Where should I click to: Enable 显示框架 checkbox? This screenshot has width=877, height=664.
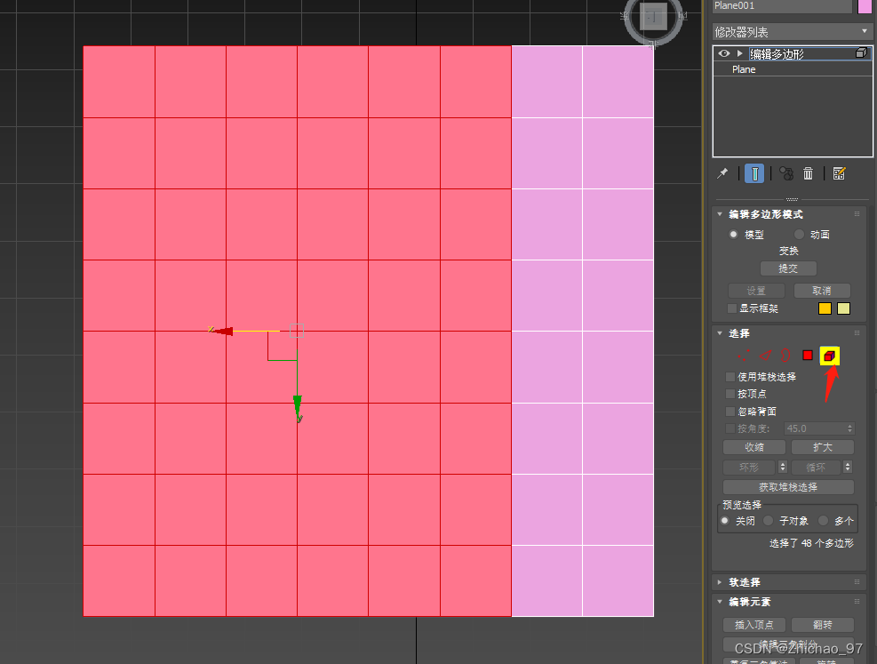coord(731,308)
